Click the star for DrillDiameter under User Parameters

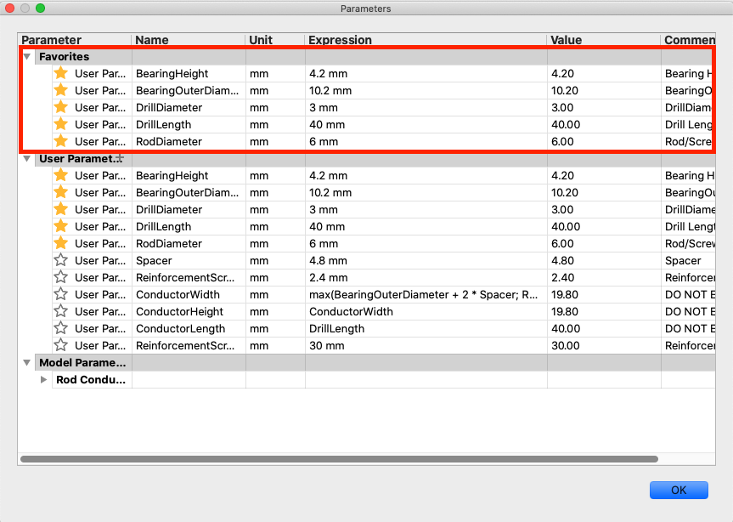60,210
